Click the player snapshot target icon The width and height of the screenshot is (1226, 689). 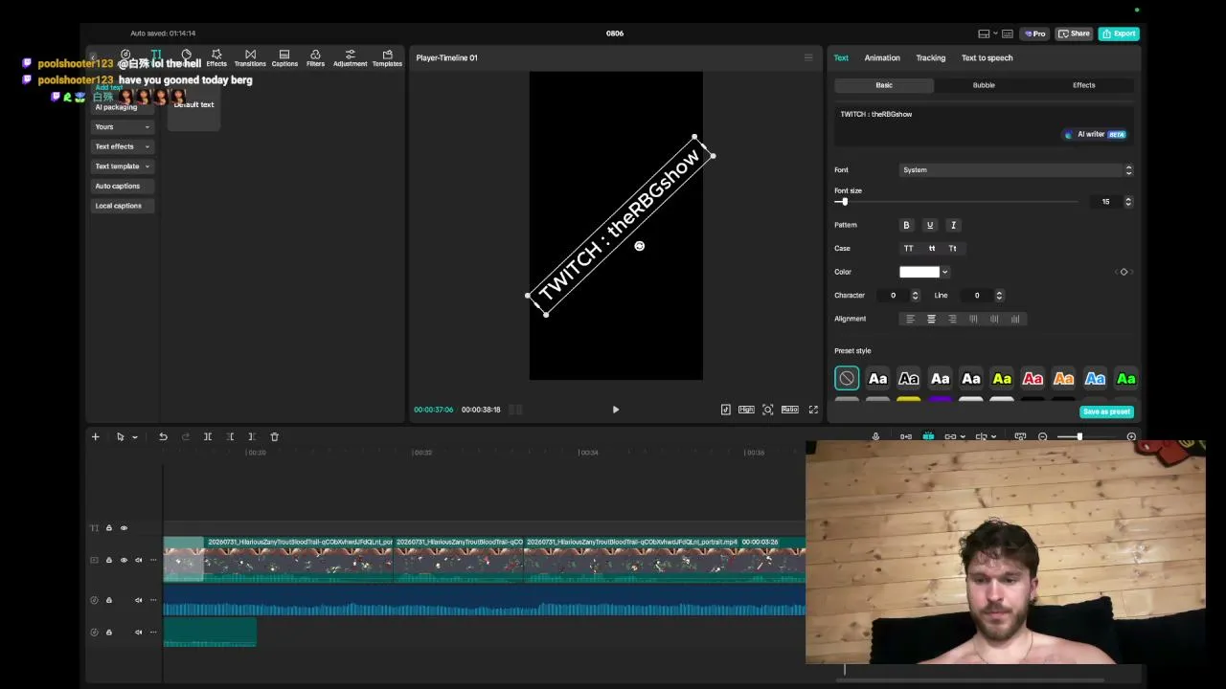[x=767, y=410]
